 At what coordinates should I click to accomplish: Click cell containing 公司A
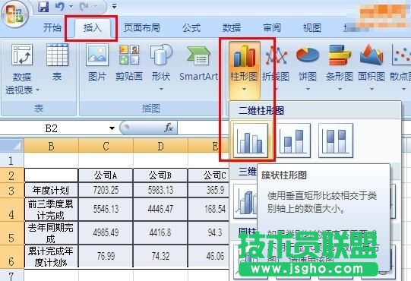(106, 175)
